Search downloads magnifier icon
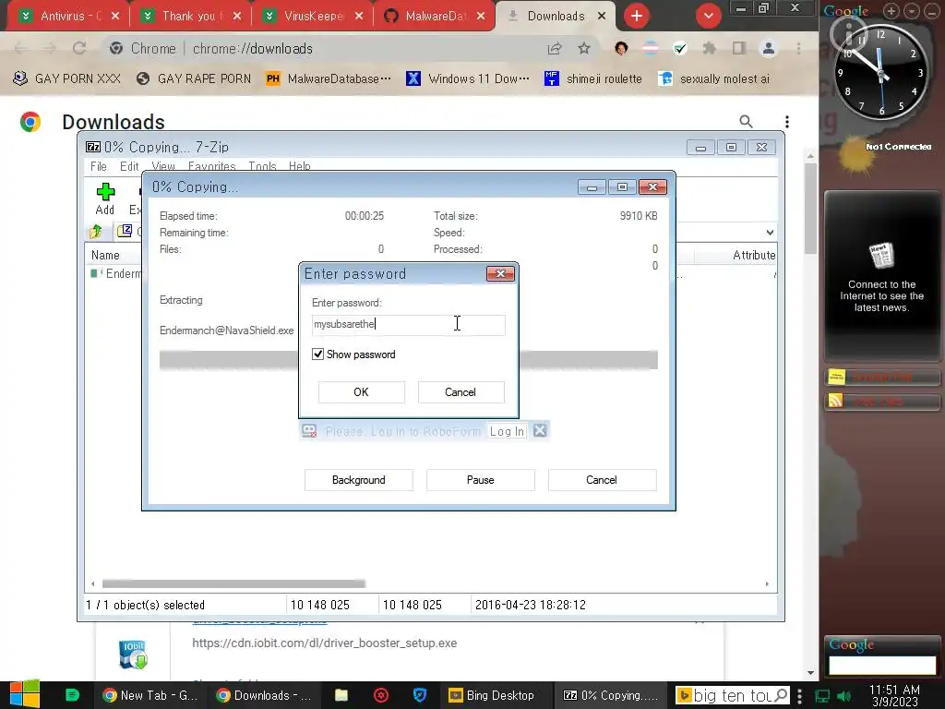Image resolution: width=945 pixels, height=709 pixels. point(746,122)
